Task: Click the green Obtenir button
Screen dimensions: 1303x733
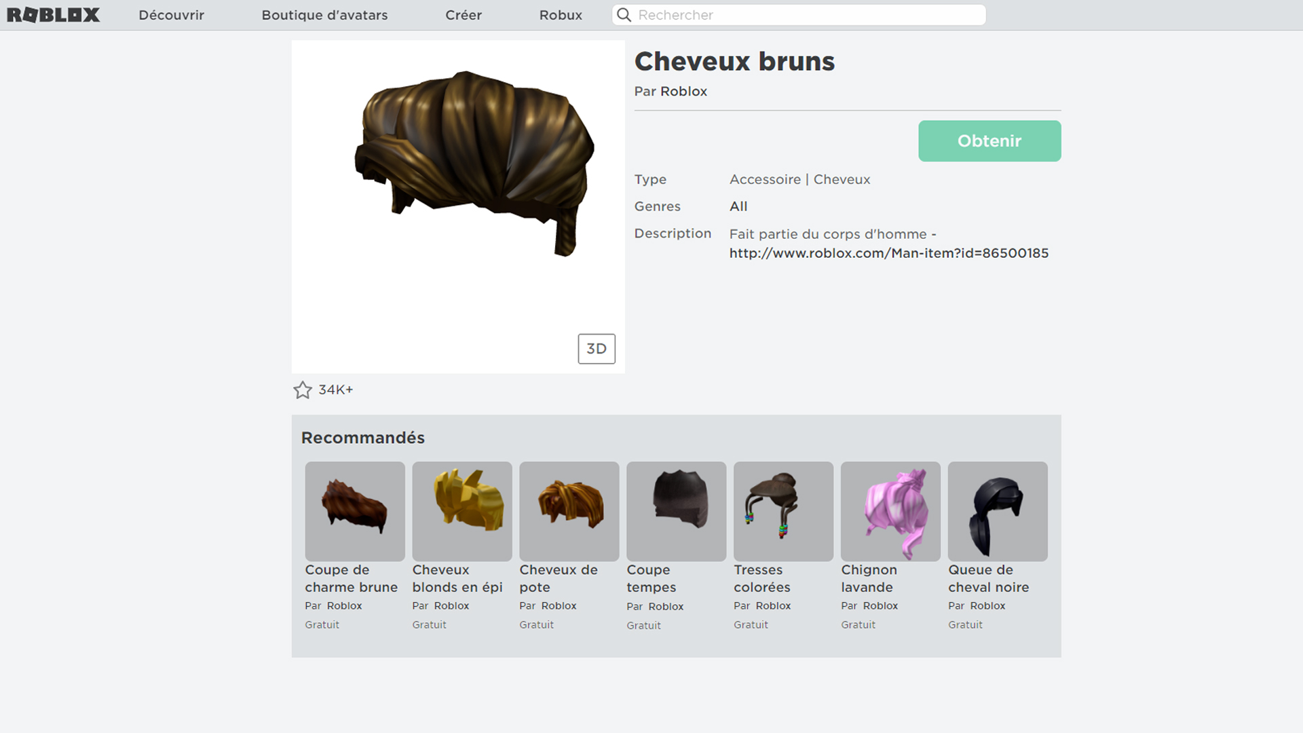Action: pos(989,141)
